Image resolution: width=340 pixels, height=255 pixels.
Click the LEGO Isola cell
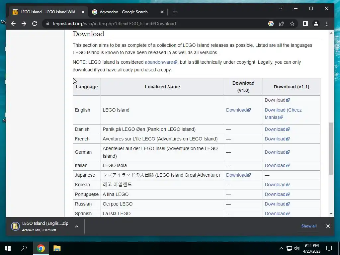pyautogui.click(x=162, y=165)
